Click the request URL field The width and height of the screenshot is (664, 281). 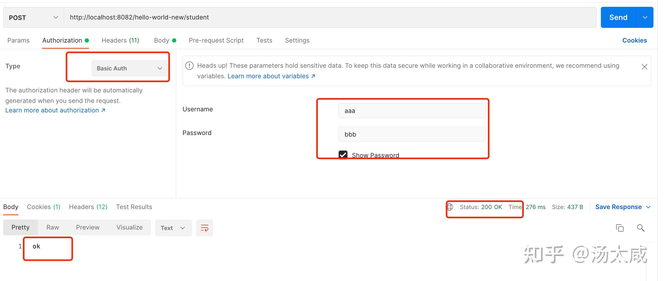330,17
